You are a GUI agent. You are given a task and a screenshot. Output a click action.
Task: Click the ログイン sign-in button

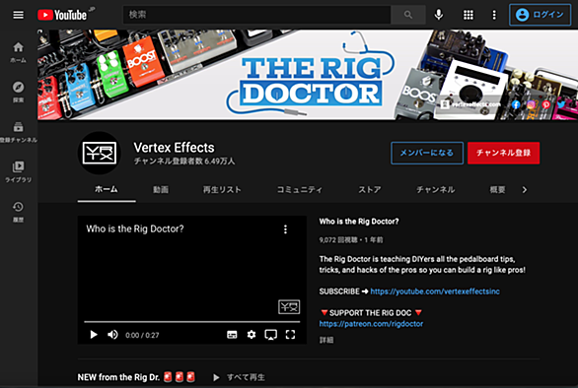coord(541,15)
